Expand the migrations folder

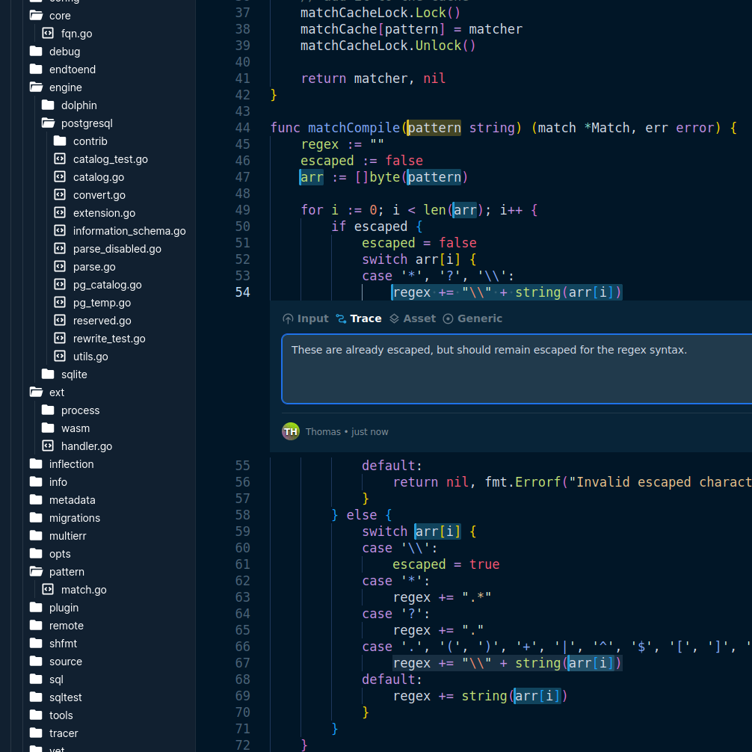click(x=74, y=518)
